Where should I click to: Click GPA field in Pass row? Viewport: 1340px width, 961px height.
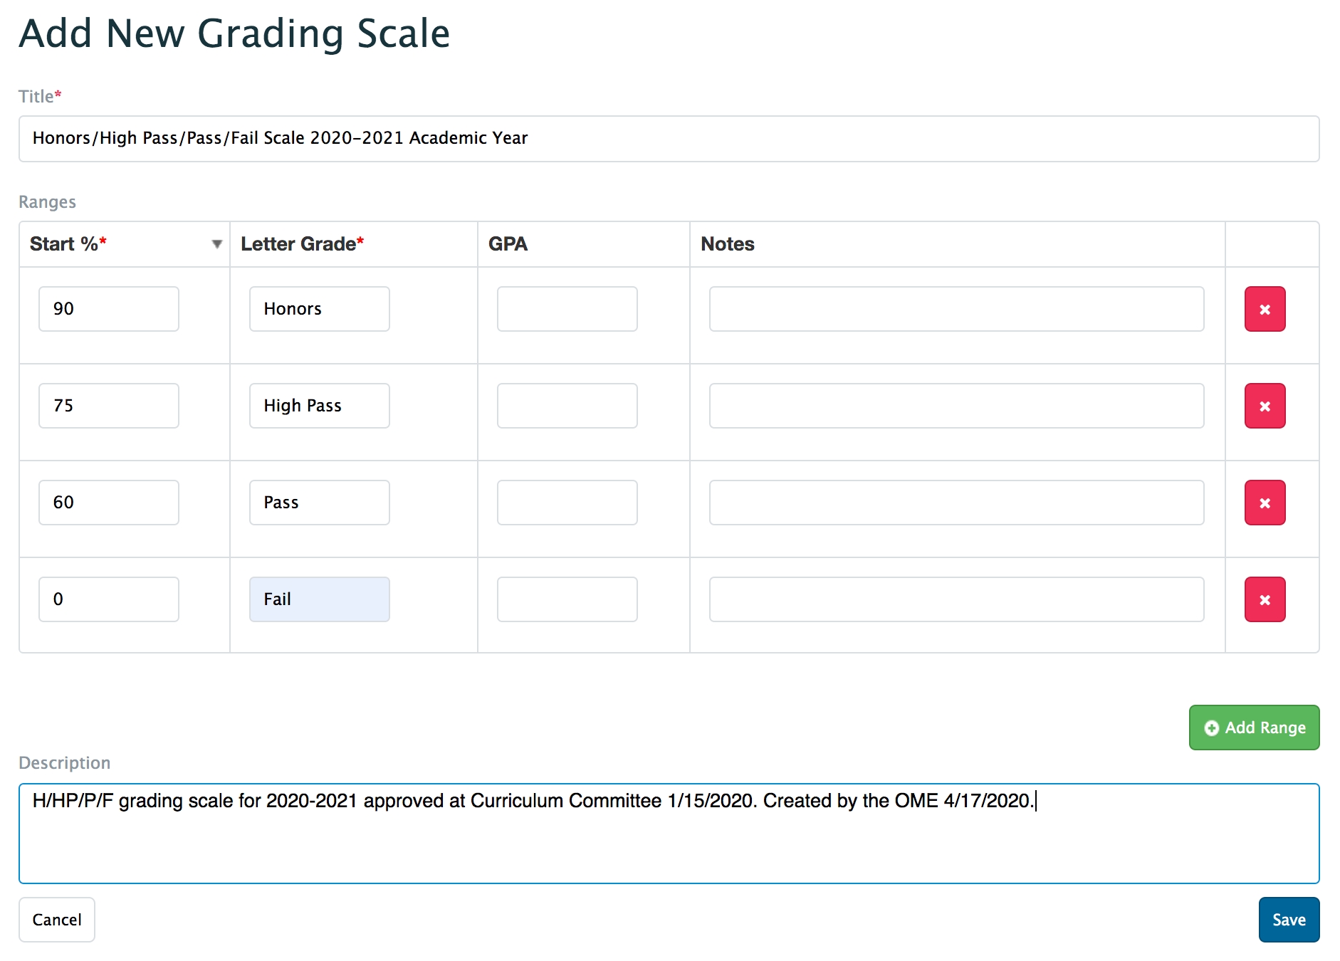coord(567,503)
